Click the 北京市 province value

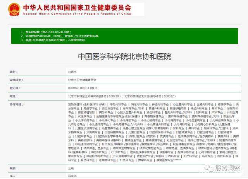72,72
